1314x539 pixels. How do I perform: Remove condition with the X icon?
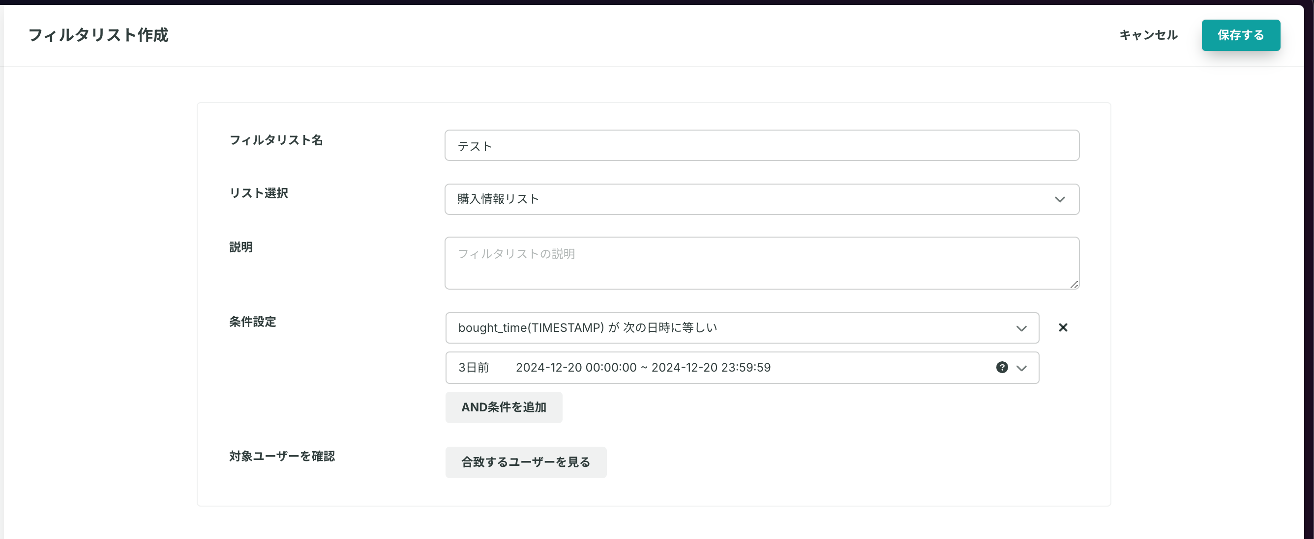1063,328
